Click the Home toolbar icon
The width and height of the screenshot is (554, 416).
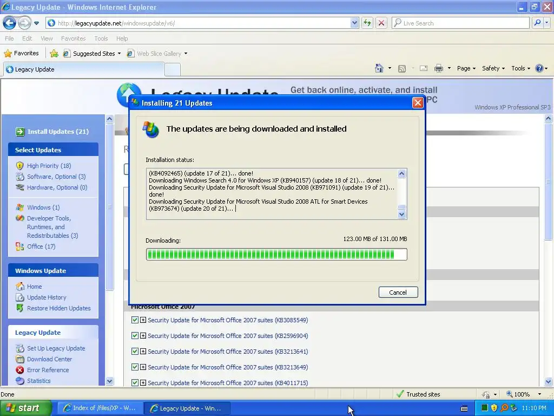click(379, 68)
